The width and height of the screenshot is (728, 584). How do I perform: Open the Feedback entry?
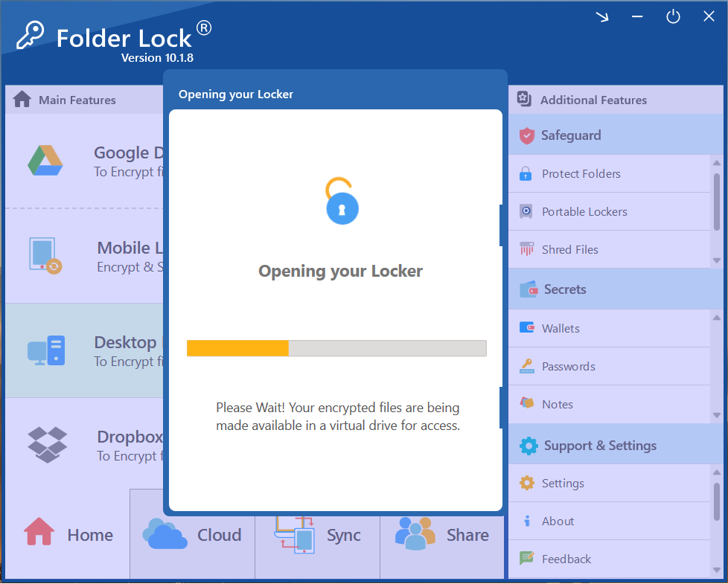click(x=610, y=559)
